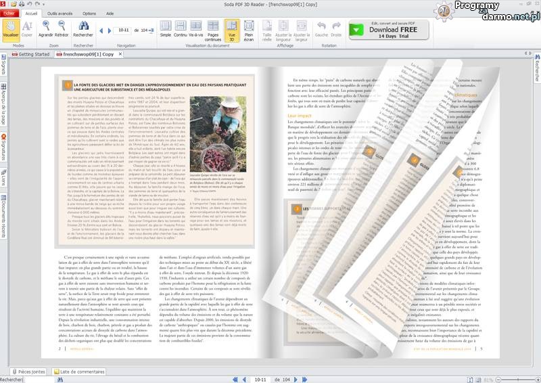The image size is (541, 383).
Task: Rotate page Droite
Action: (336, 29)
